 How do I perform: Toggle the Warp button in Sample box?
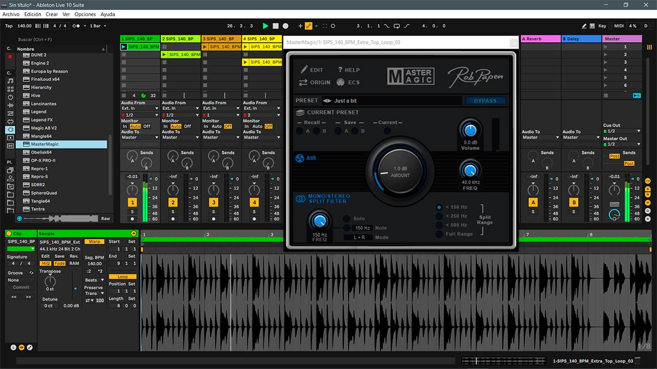coord(94,241)
